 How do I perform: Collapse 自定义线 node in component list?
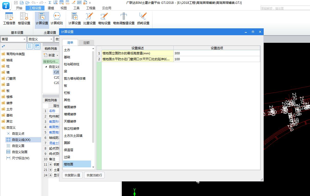click(46, 67)
